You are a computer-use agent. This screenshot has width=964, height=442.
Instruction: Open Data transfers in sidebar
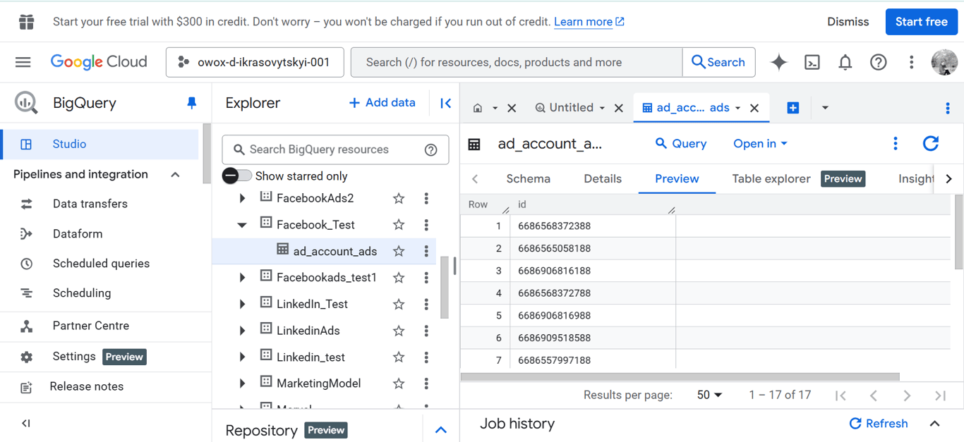[x=90, y=204]
